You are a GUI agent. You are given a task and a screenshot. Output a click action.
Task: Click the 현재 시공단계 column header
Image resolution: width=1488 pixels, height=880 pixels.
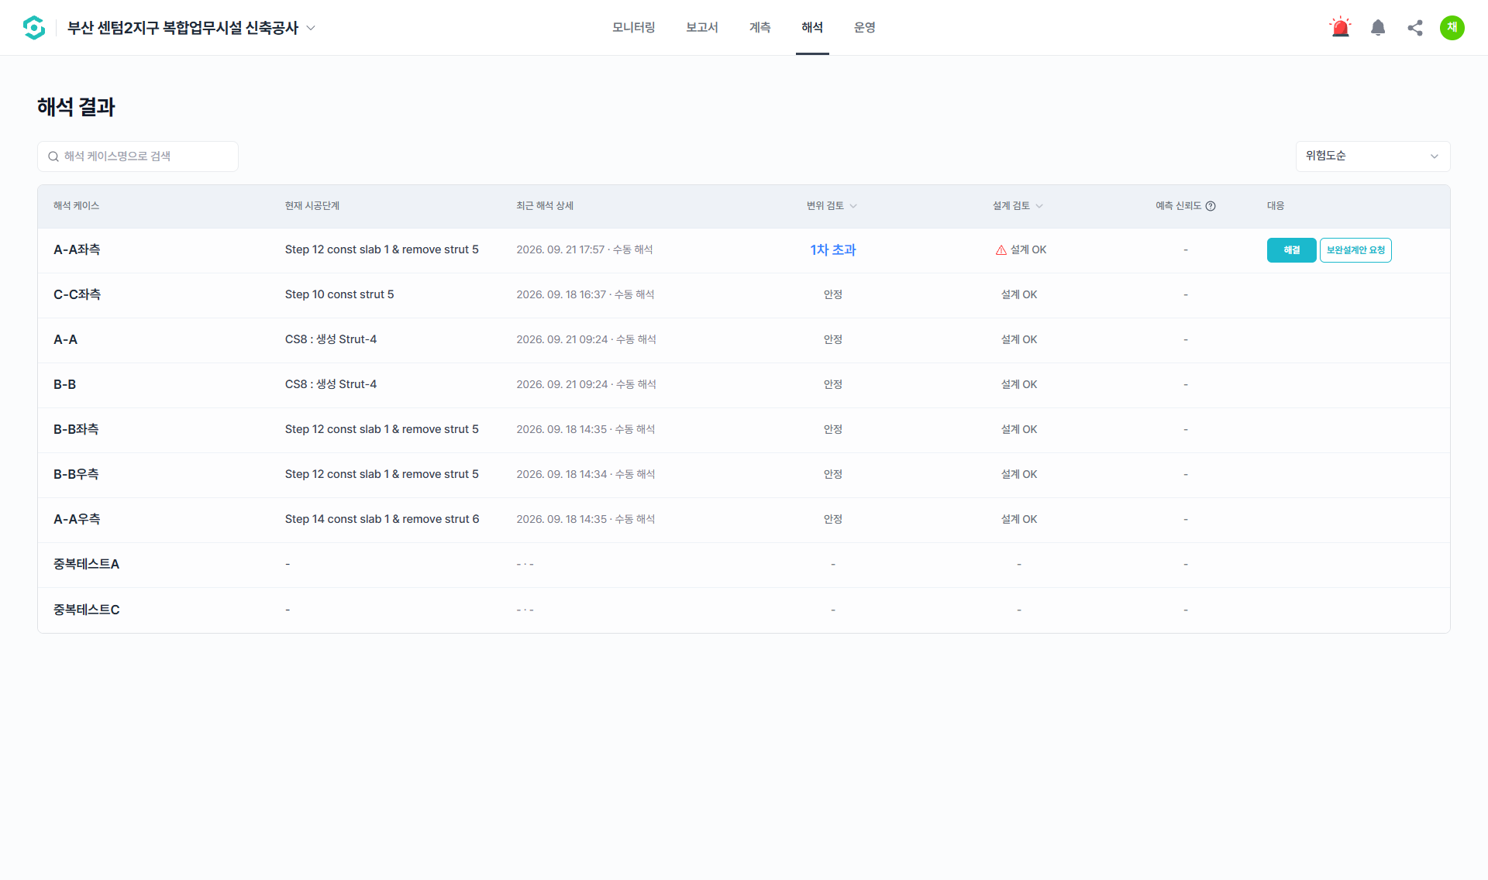point(312,206)
